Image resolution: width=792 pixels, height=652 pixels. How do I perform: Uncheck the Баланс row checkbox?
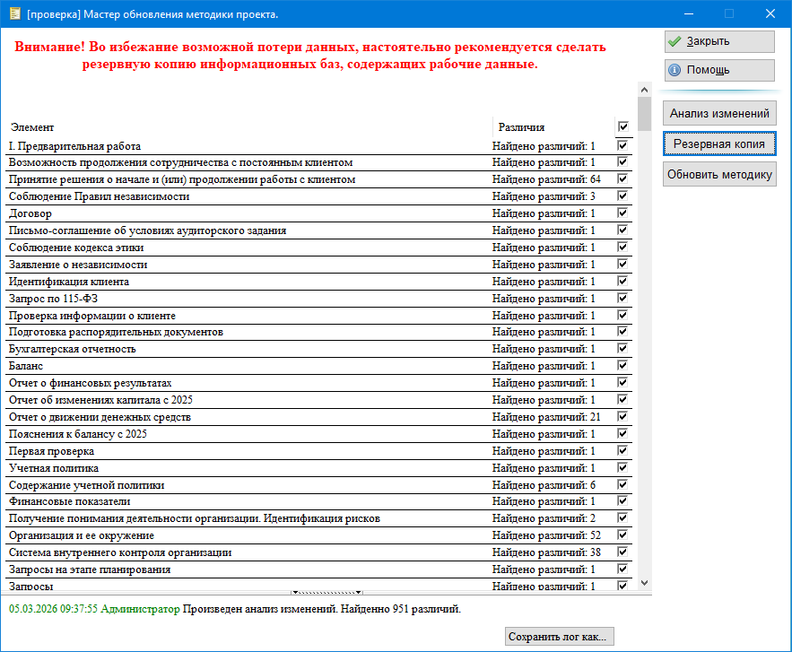coord(623,366)
